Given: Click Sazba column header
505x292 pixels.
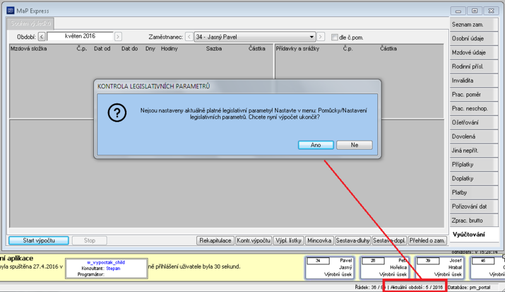Looking at the screenshot, I should [x=214, y=49].
